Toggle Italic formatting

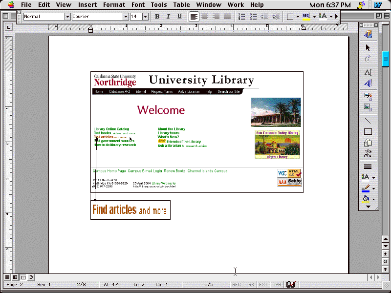[168, 17]
